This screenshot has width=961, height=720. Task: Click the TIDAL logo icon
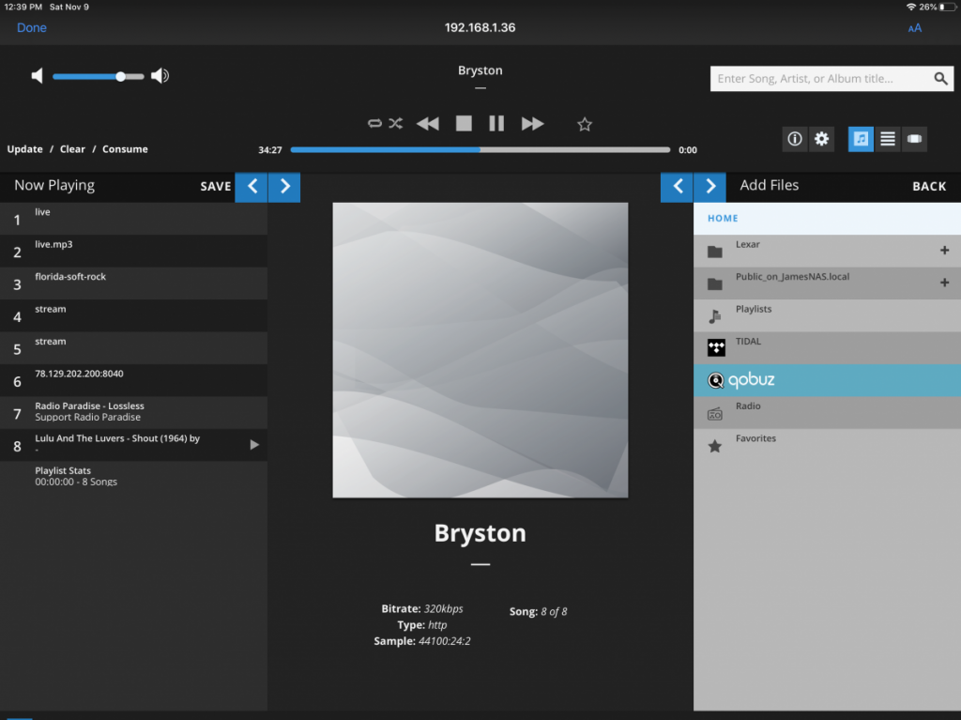[716, 347]
